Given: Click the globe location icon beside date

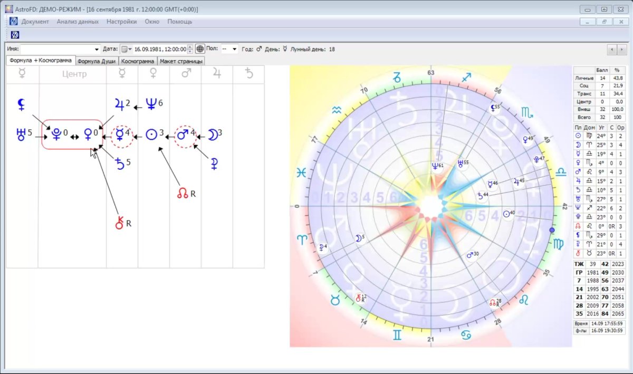Looking at the screenshot, I should [200, 49].
